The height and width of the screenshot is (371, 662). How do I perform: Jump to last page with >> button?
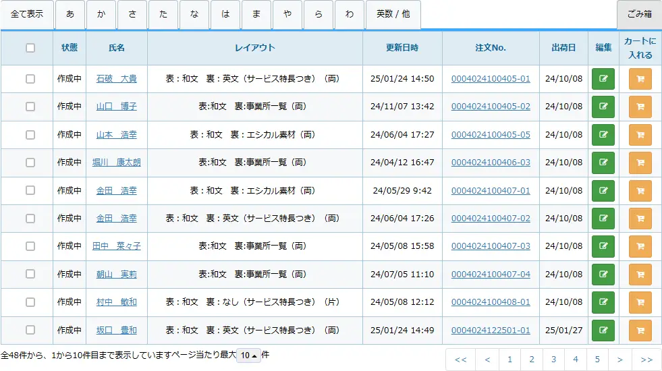[646, 360]
